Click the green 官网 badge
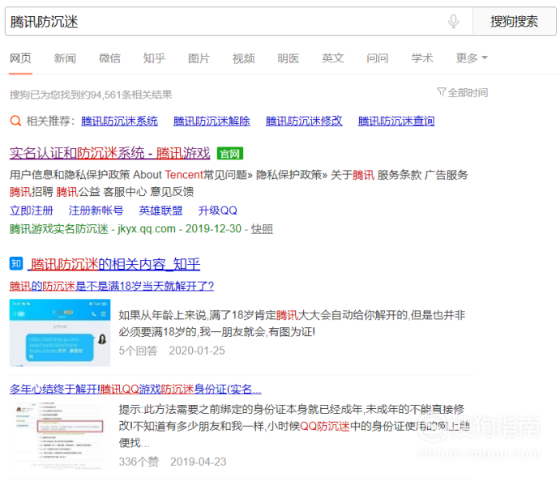This screenshot has width=560, height=481. (230, 154)
